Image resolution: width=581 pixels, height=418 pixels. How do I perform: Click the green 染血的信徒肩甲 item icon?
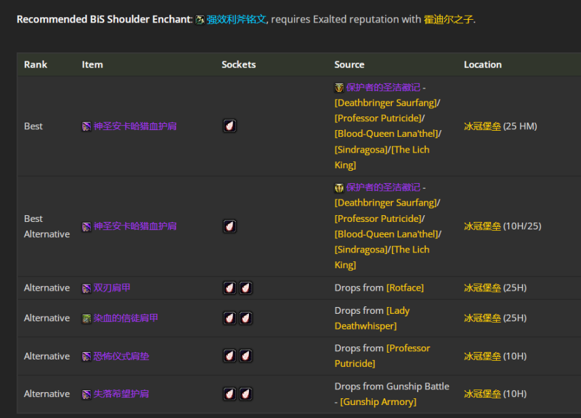[86, 319]
